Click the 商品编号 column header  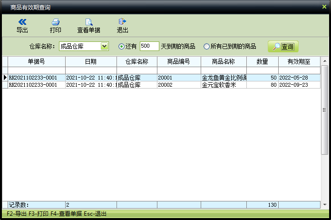pyautogui.click(x=179, y=62)
